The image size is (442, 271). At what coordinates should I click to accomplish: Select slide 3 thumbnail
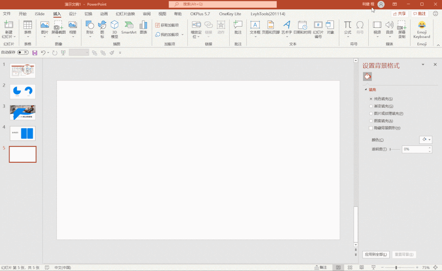pyautogui.click(x=23, y=112)
